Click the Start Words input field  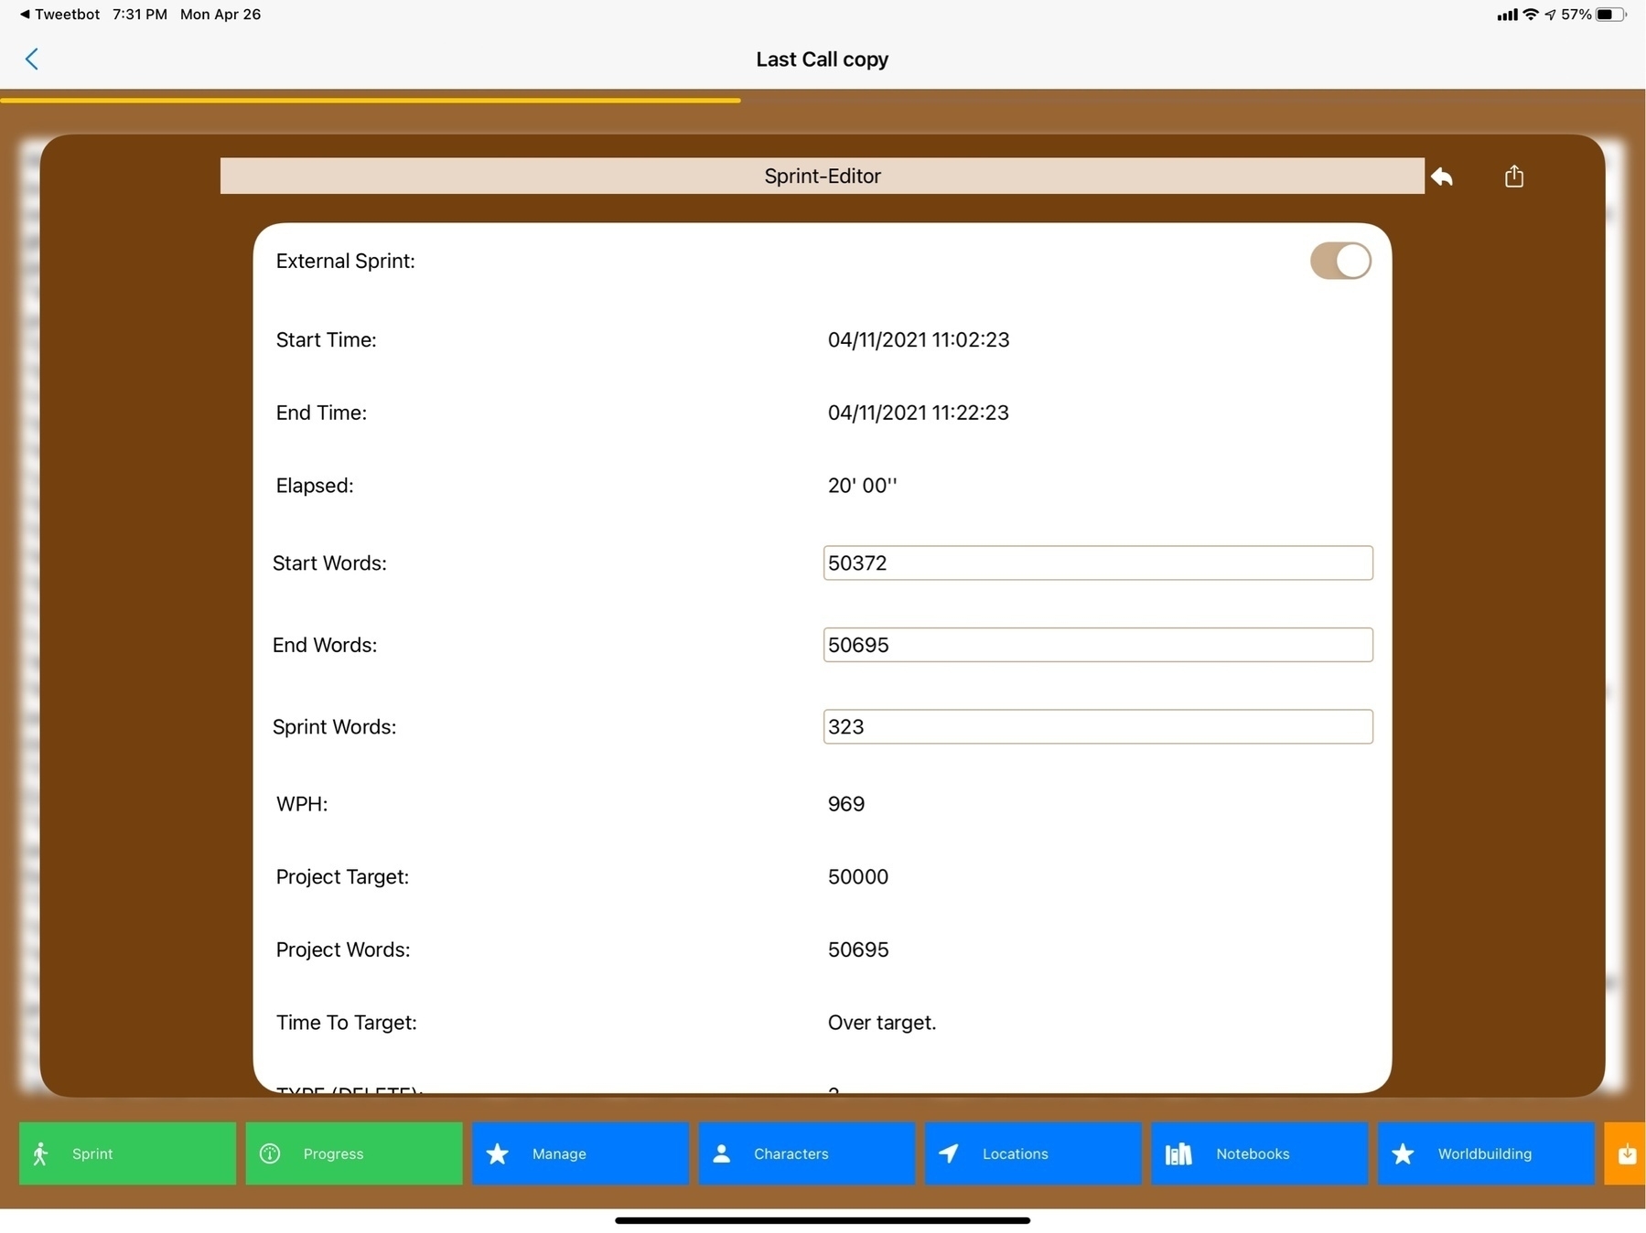1097,563
